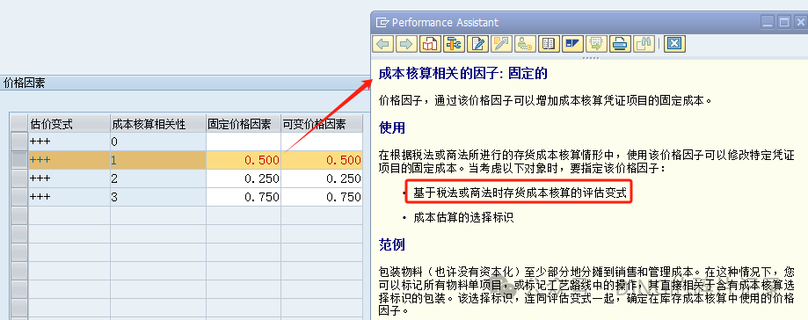The width and height of the screenshot is (808, 320).
Task: Click the 使用 section heading
Action: 391,127
